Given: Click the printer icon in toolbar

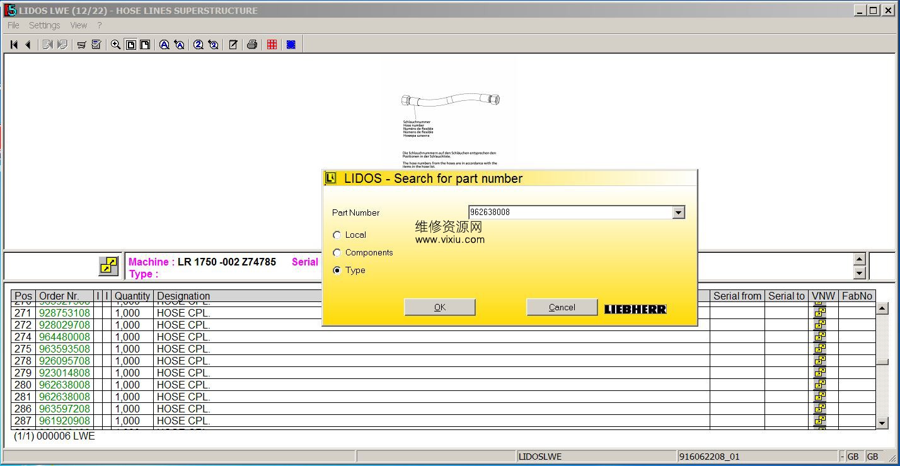Looking at the screenshot, I should pyautogui.click(x=252, y=45).
